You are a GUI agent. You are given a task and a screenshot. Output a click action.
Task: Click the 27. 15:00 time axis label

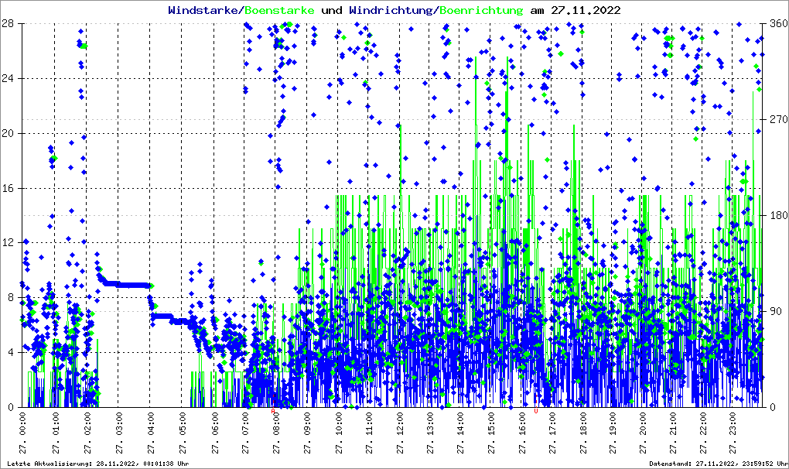pyautogui.click(x=491, y=433)
